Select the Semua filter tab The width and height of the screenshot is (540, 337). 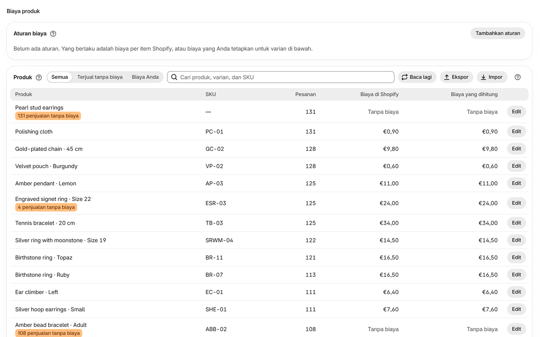tap(59, 77)
